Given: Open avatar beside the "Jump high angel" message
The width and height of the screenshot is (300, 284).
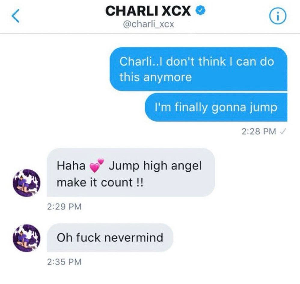Looking at the screenshot, I should click(x=26, y=182).
